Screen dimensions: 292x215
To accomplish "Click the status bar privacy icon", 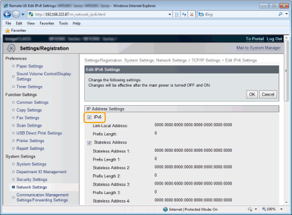I will [x=250, y=209].
